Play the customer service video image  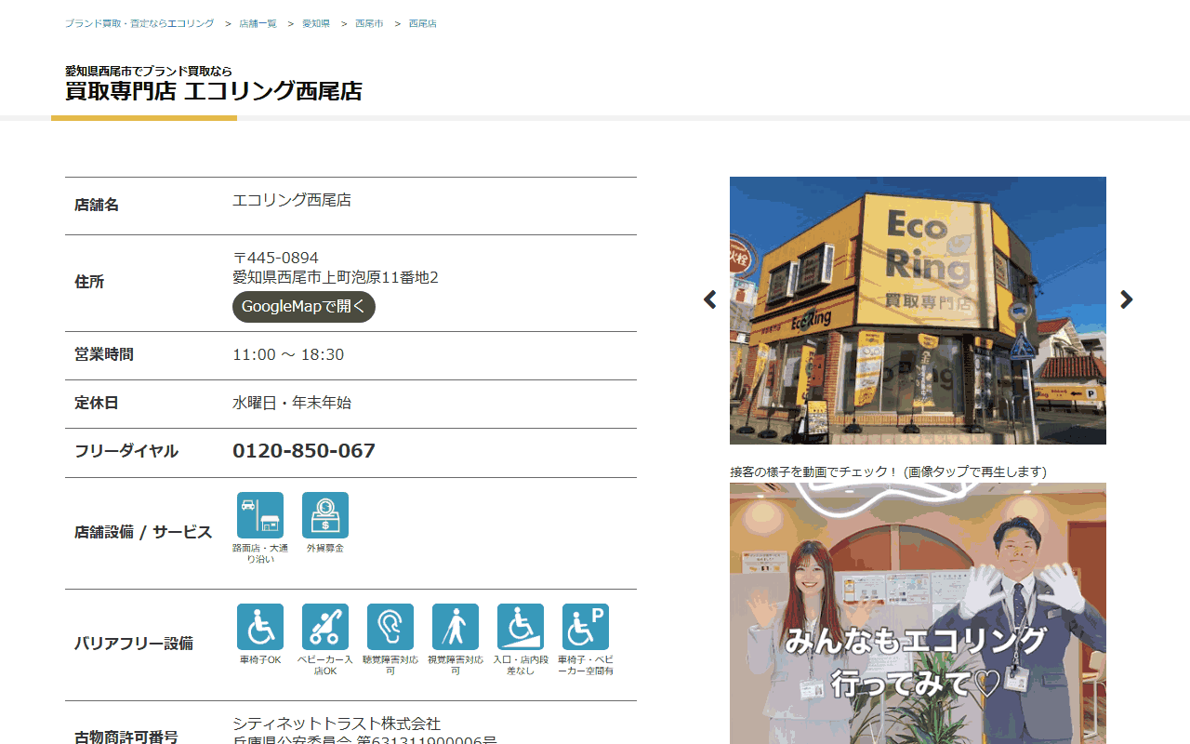coord(918,613)
